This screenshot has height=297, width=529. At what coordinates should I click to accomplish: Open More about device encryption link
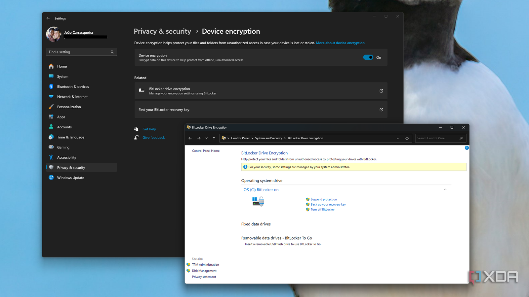click(x=340, y=43)
